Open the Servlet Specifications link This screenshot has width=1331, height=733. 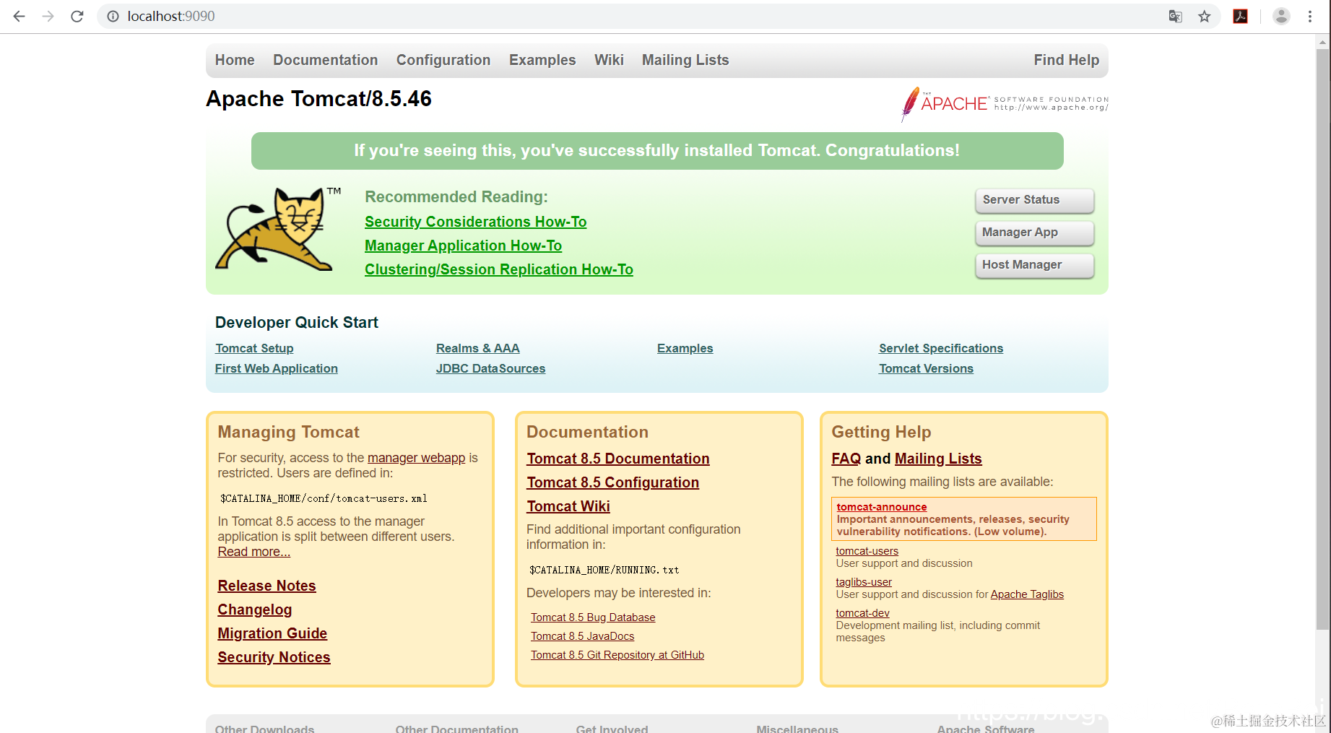coord(941,348)
